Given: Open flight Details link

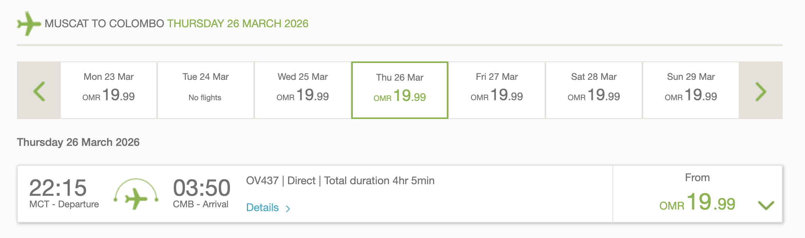Looking at the screenshot, I should [x=262, y=208].
